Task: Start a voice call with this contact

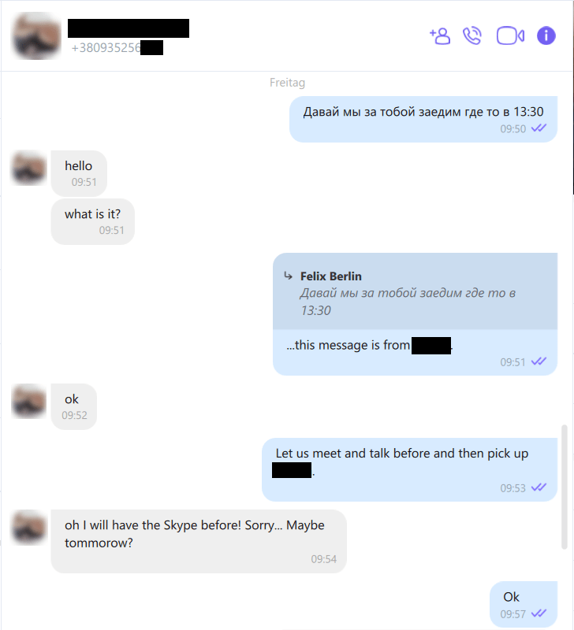Action: [472, 35]
